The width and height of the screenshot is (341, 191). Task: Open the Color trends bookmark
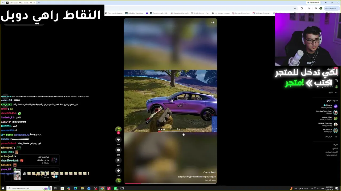point(115,13)
